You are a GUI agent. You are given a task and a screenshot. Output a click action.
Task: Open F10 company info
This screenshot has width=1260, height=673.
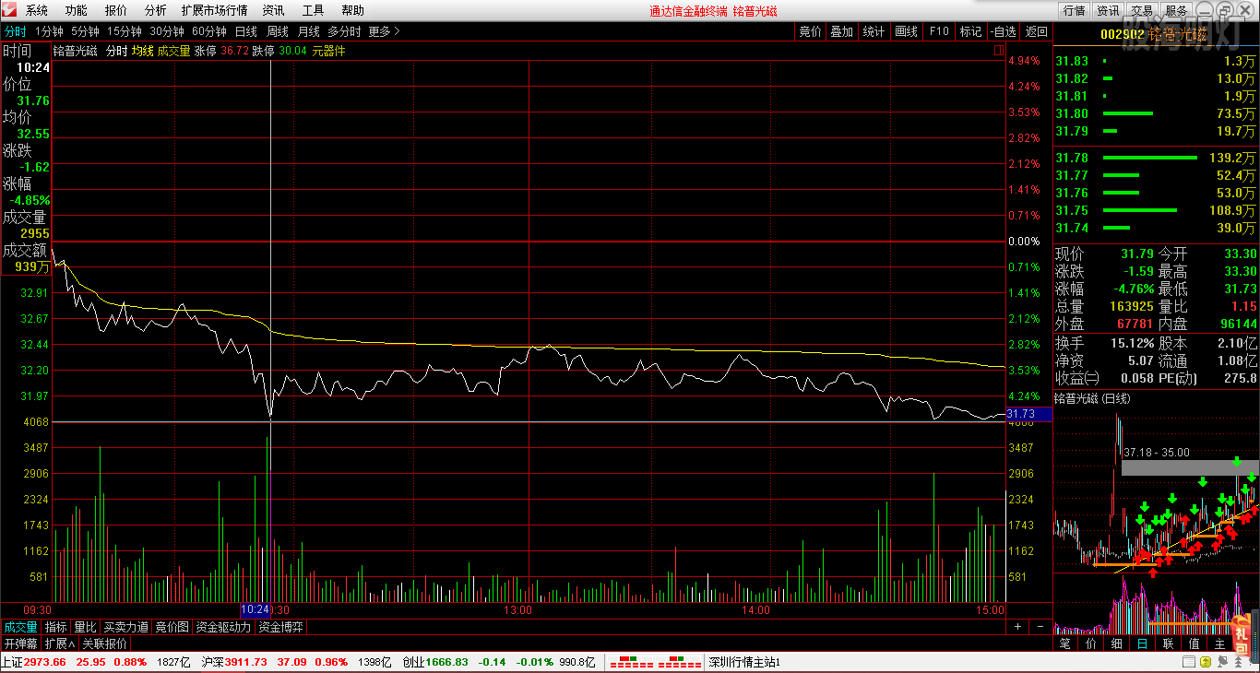pyautogui.click(x=938, y=31)
